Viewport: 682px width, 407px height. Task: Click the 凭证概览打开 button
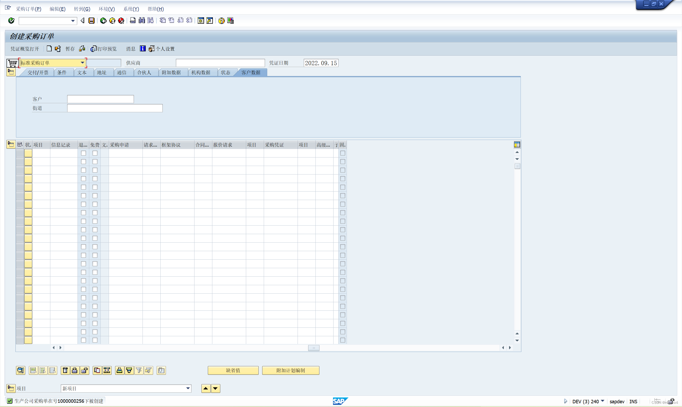[x=25, y=49]
